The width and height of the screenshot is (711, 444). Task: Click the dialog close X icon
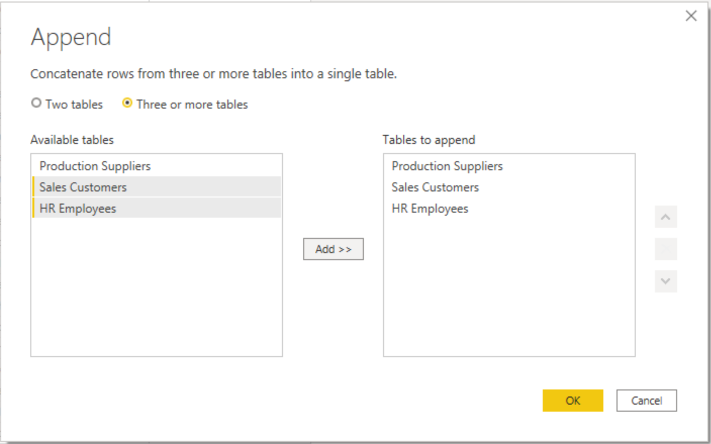(691, 16)
